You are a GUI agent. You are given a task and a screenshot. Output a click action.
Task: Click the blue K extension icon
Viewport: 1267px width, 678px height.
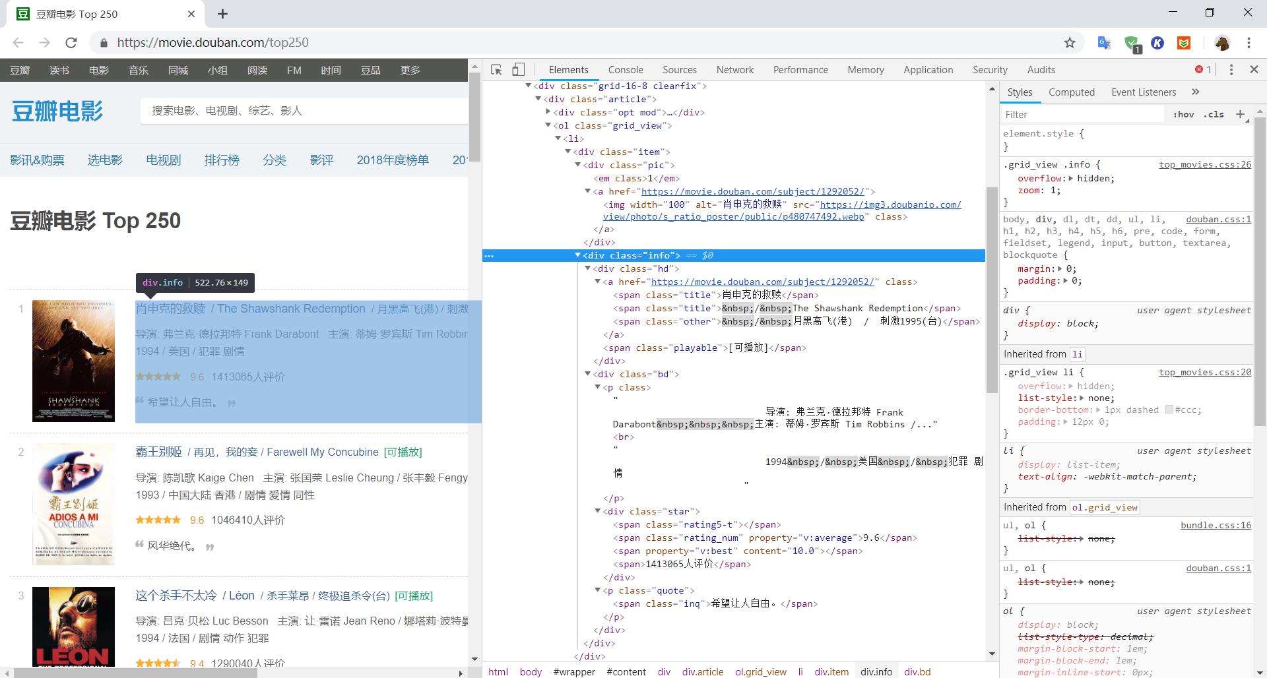click(1157, 43)
